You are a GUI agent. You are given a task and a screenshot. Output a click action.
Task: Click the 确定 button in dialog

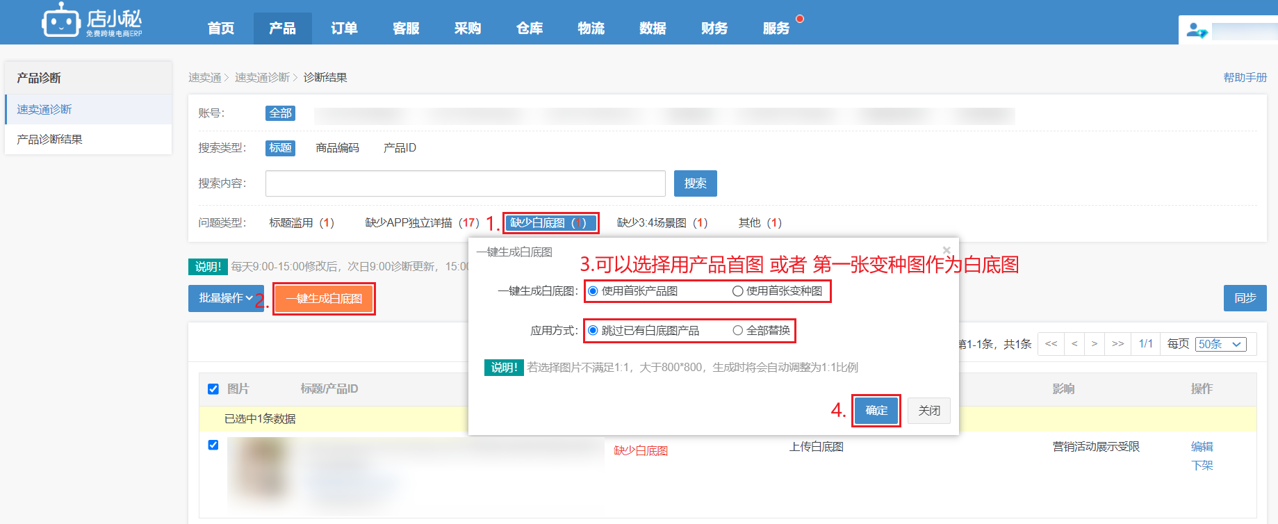click(x=876, y=411)
